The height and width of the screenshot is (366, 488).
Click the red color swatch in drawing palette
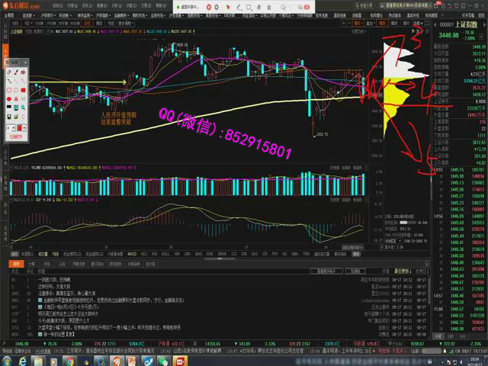coord(20,128)
